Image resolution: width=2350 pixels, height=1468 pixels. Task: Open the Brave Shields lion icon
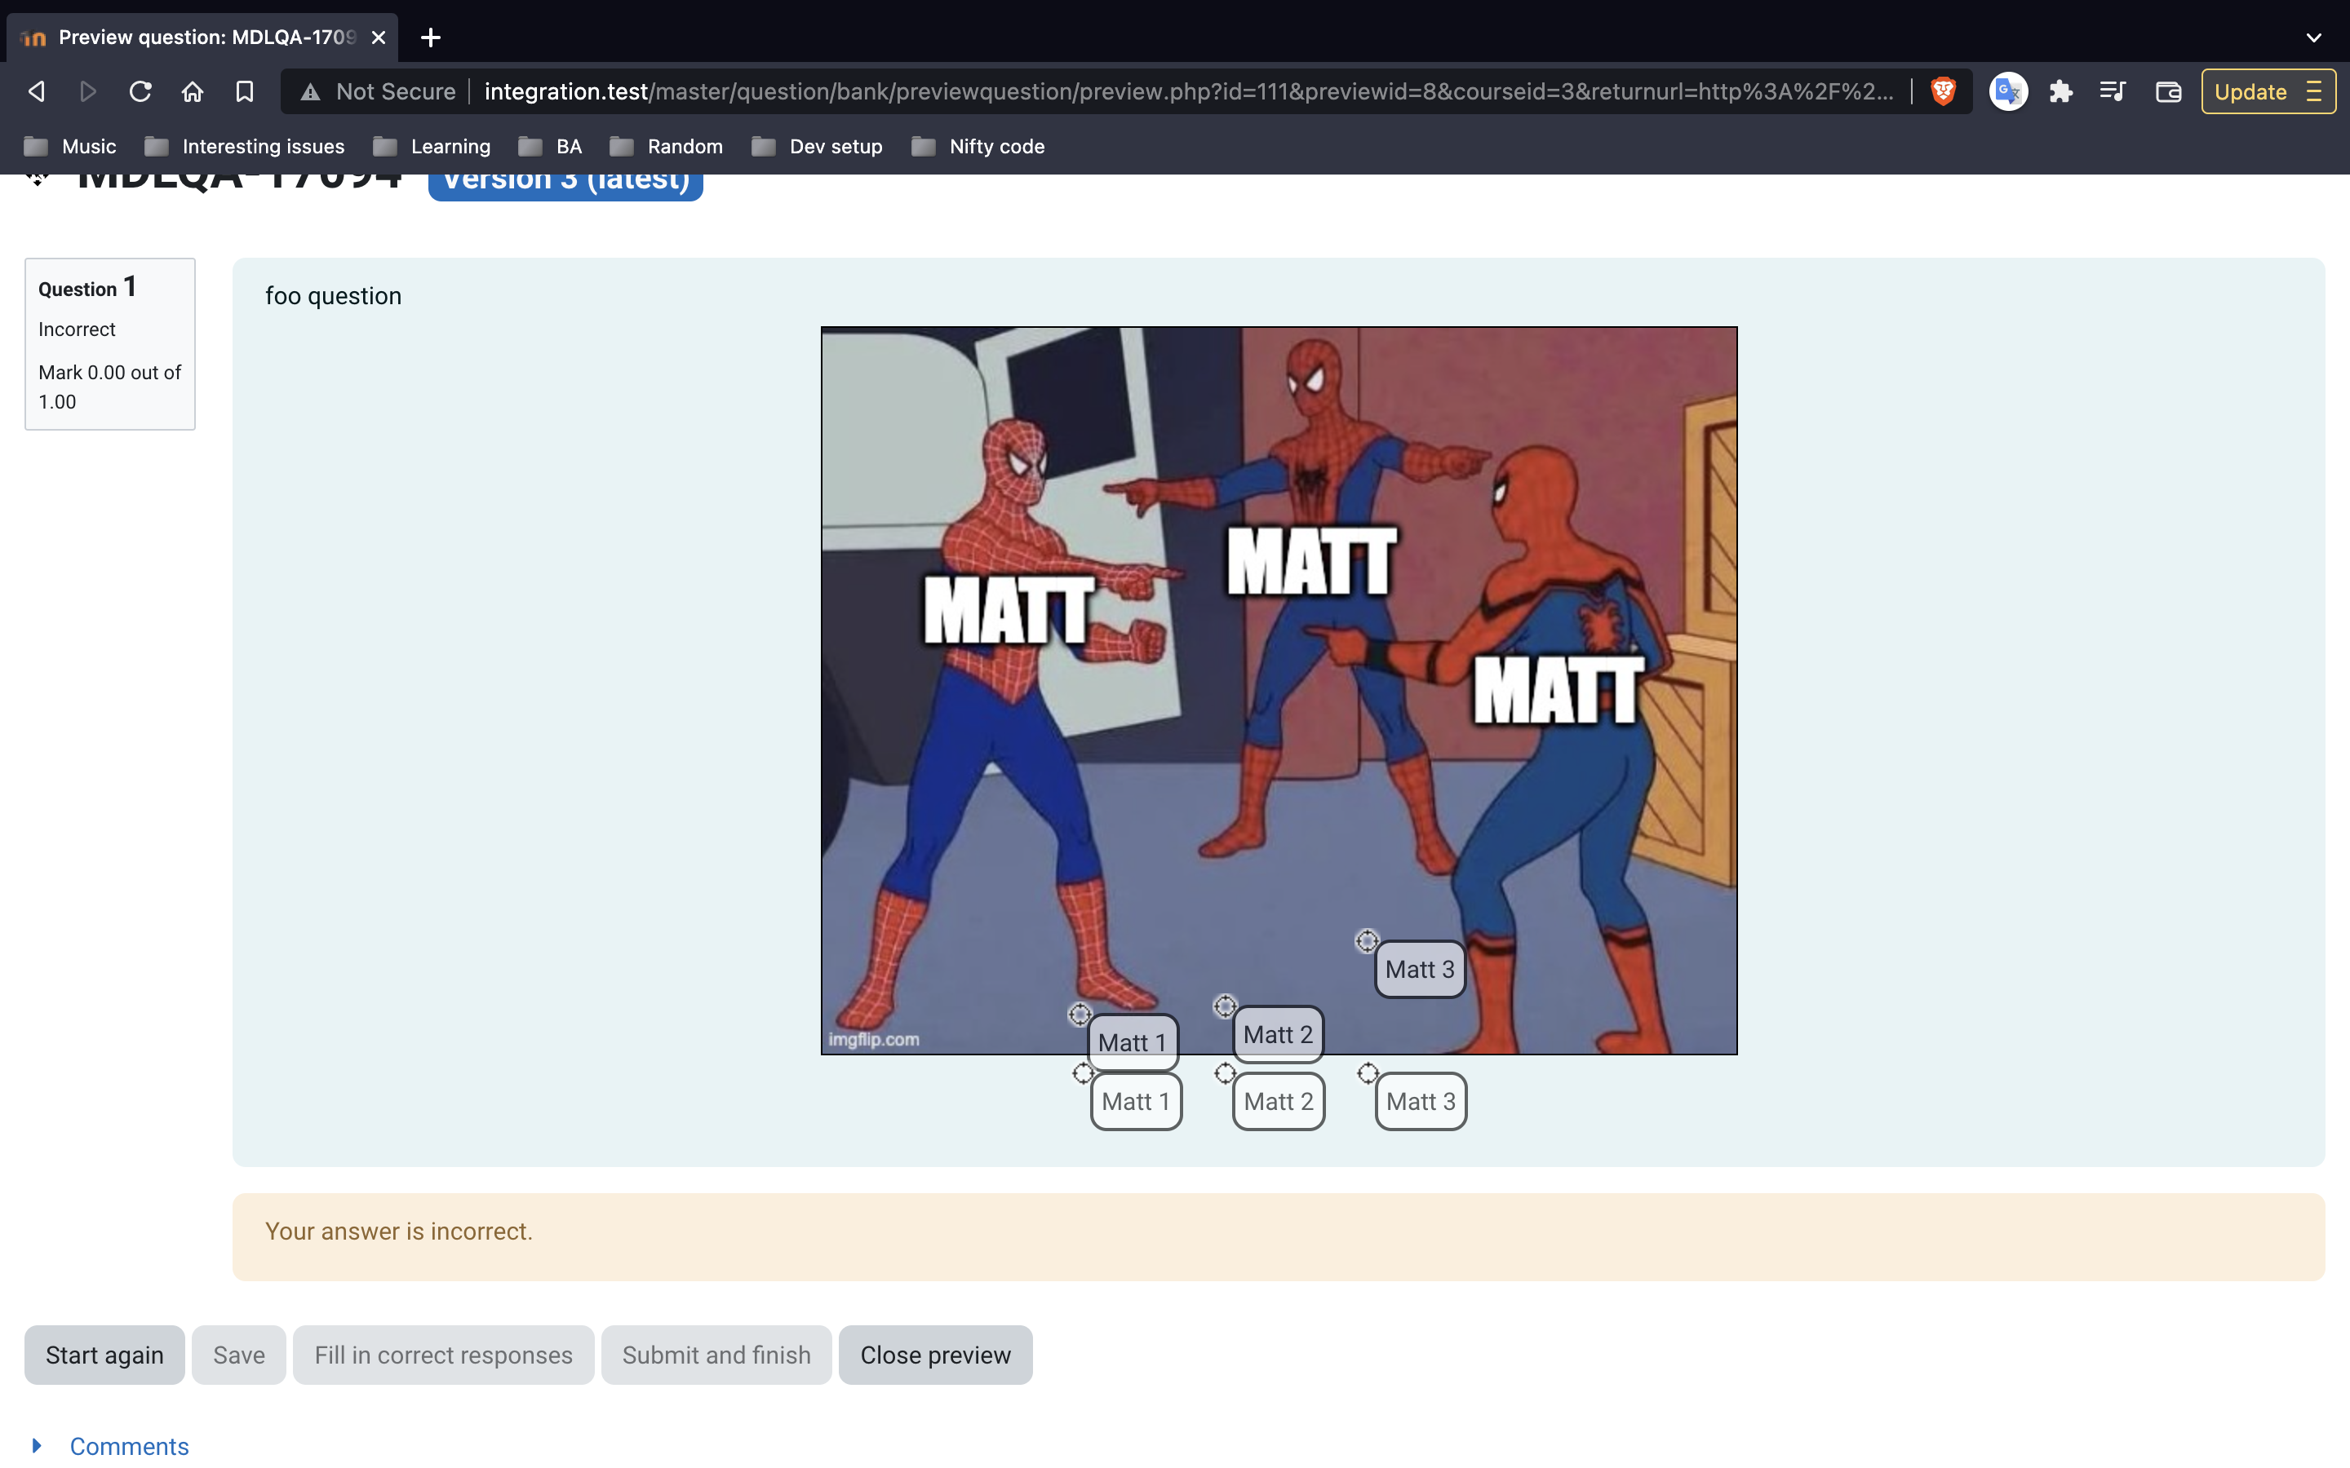1943,91
